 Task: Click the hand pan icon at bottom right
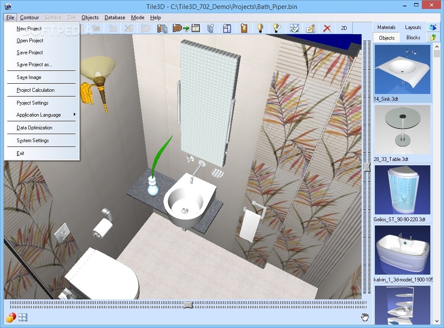365,317
